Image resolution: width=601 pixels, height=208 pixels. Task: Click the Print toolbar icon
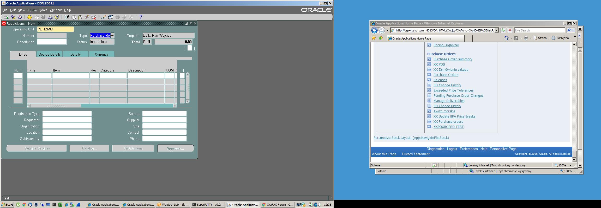pyautogui.click(x=50, y=17)
